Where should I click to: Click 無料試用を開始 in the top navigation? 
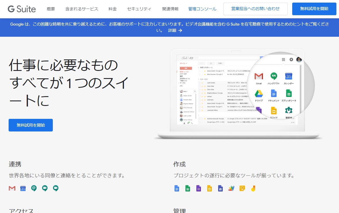tap(314, 9)
